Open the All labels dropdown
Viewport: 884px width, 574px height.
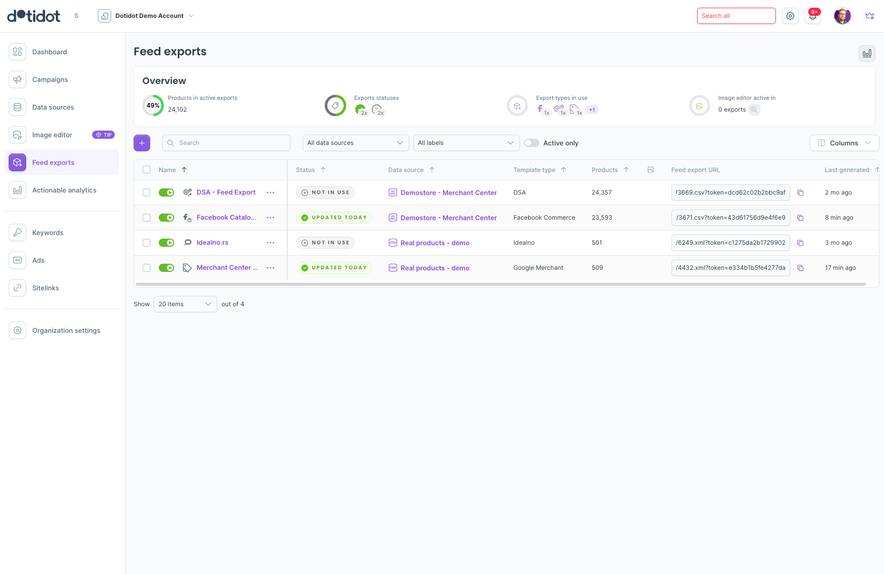coord(466,143)
